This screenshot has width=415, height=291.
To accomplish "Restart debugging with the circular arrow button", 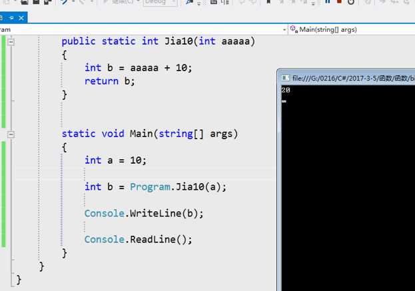I will 350,2.
